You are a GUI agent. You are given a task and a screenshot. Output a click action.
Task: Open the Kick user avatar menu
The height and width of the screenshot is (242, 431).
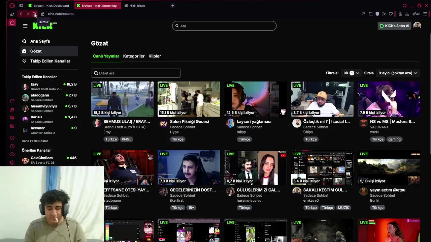(417, 26)
